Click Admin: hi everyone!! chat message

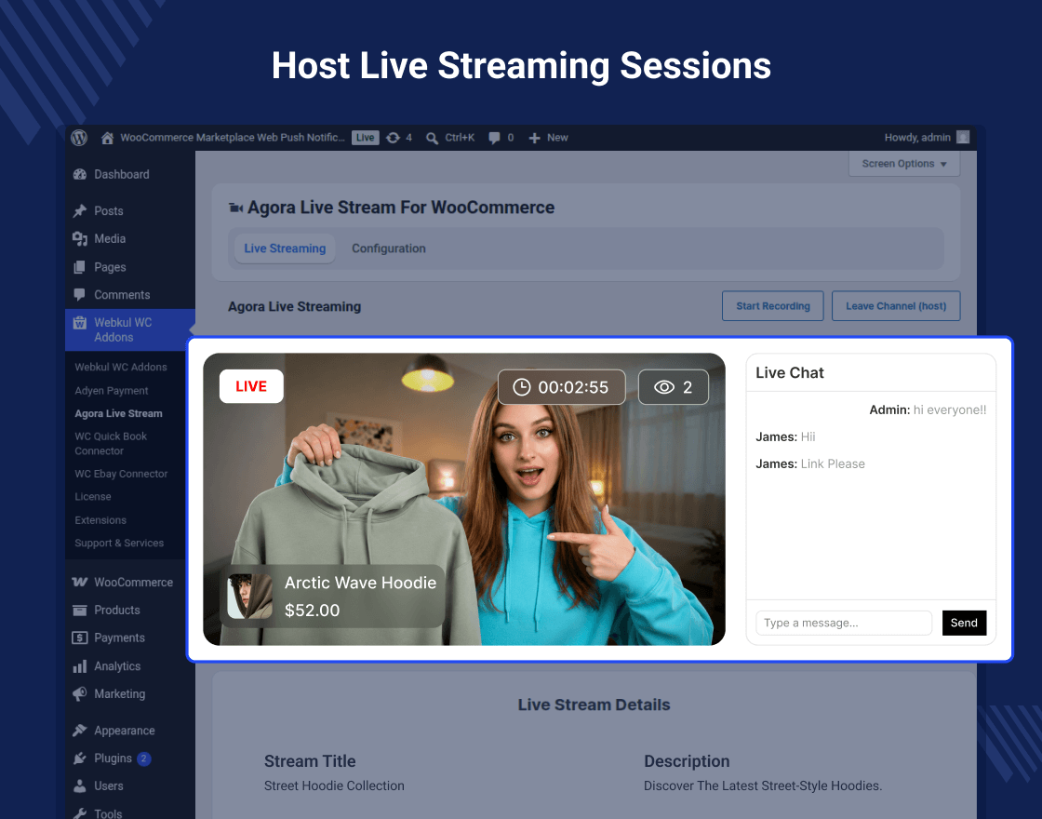928,410
